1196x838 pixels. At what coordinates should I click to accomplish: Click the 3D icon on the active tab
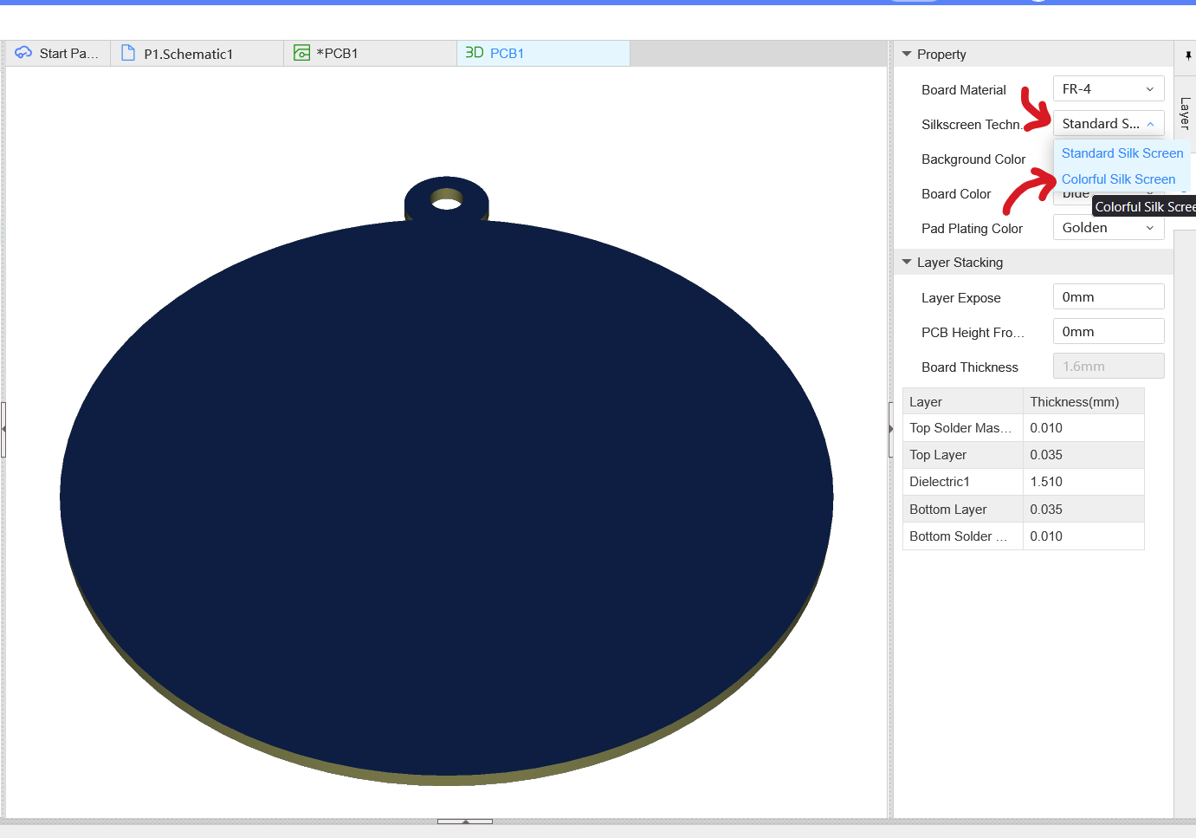474,53
